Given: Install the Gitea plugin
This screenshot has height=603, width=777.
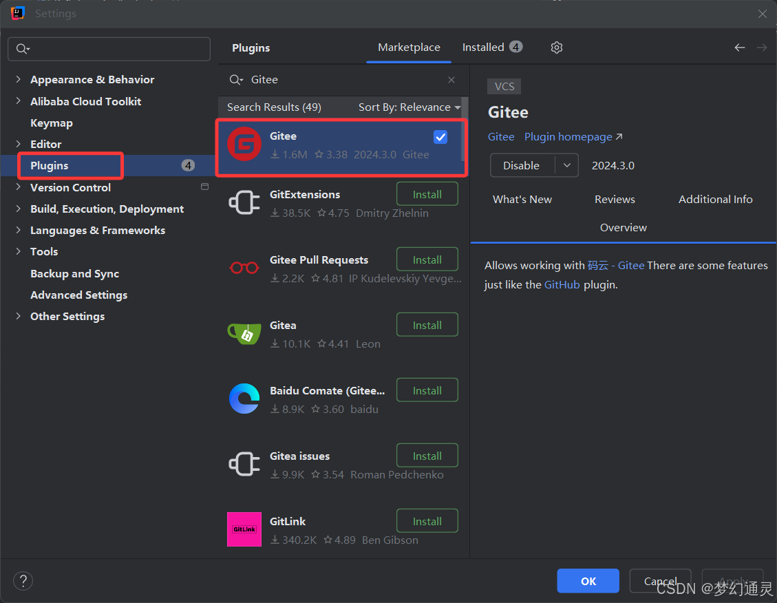Looking at the screenshot, I should pos(427,325).
